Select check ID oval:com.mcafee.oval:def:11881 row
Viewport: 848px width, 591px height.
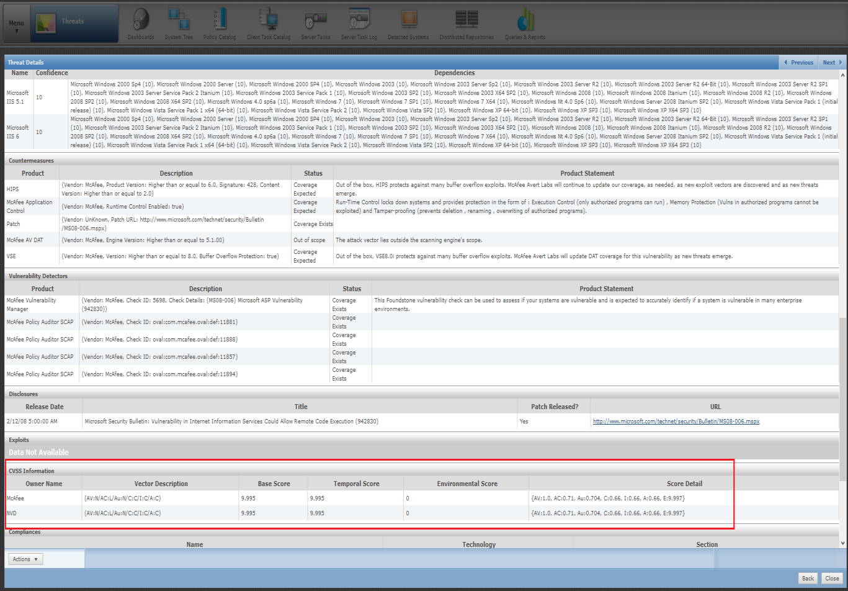point(422,322)
